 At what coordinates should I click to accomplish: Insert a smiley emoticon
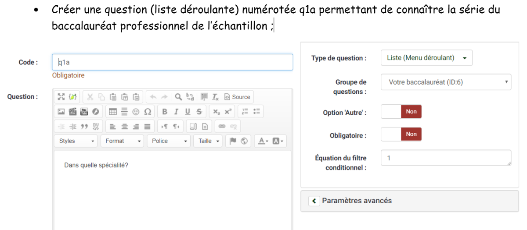(136, 112)
